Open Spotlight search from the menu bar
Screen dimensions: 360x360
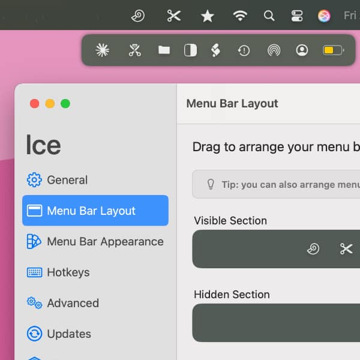pyautogui.click(x=269, y=16)
